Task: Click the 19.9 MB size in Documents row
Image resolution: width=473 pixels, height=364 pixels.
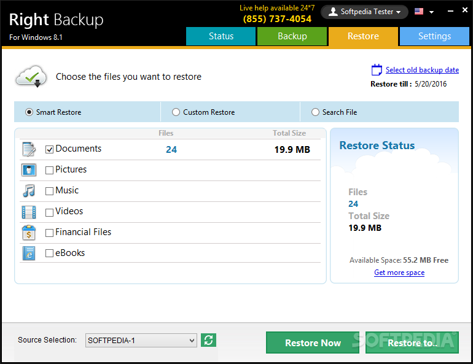Action: pyautogui.click(x=292, y=150)
